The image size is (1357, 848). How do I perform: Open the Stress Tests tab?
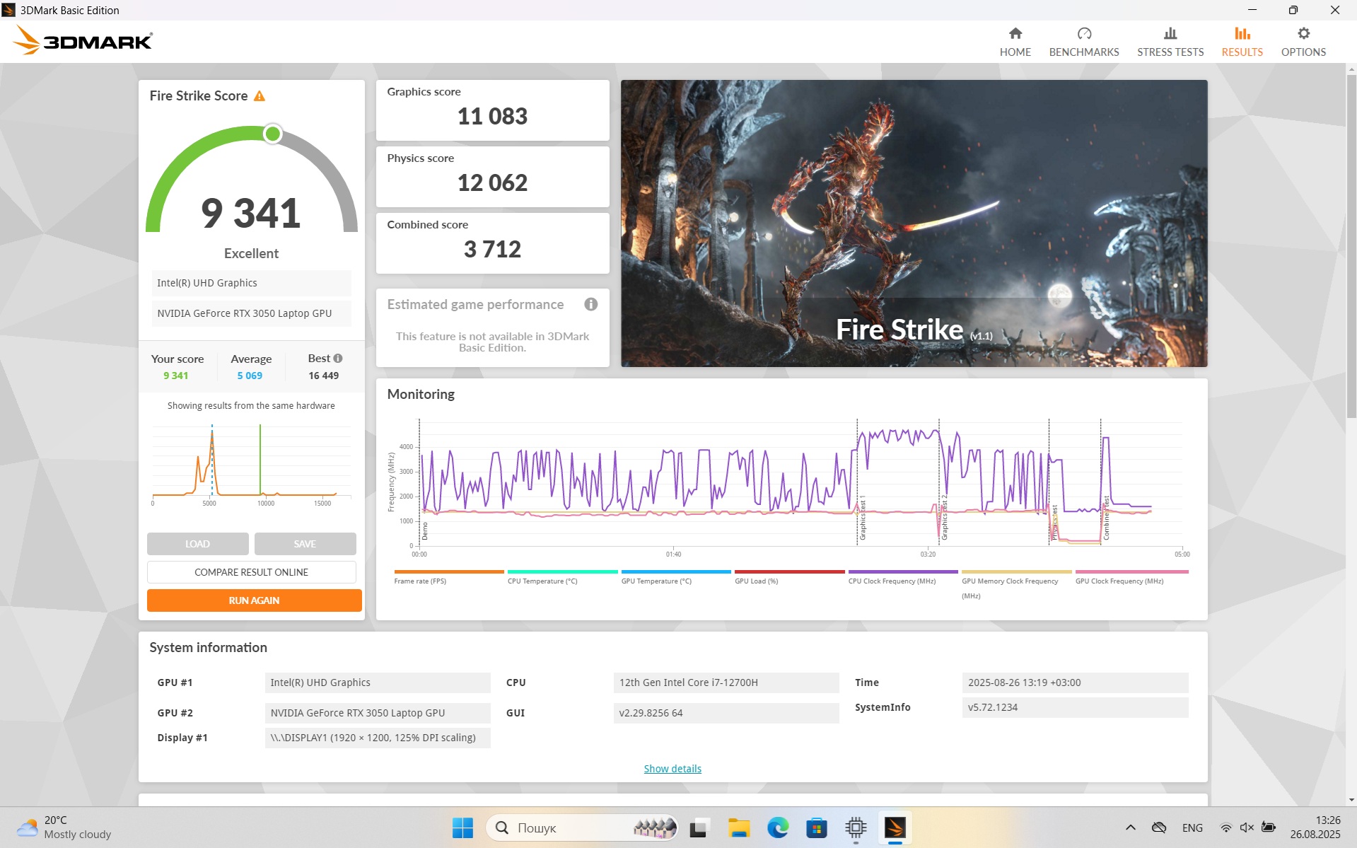[x=1170, y=42]
